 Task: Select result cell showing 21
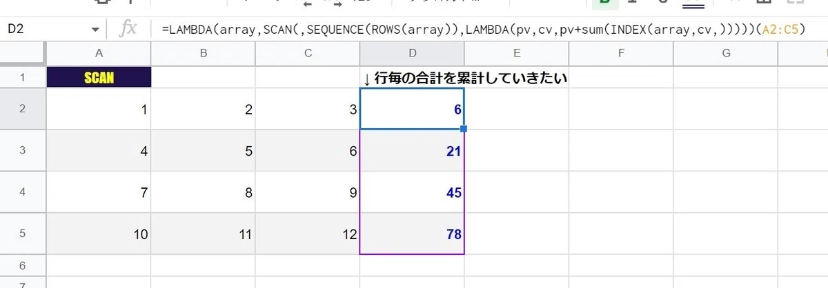click(x=412, y=150)
